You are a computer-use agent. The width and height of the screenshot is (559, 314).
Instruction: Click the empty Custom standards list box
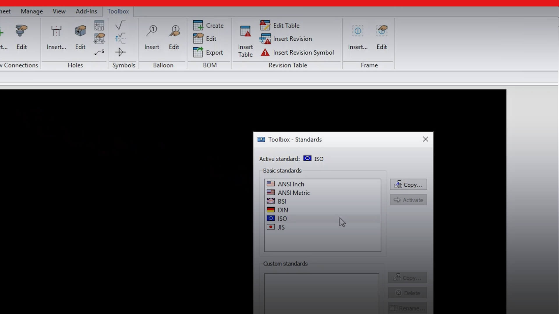click(321, 294)
